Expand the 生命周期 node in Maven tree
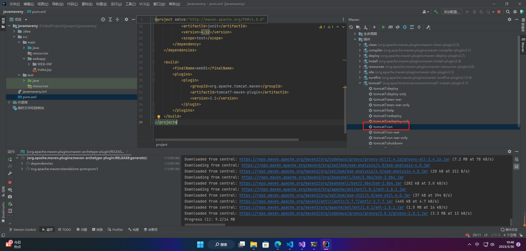Image resolution: width=526 pixels, height=251 pixels. (355, 34)
